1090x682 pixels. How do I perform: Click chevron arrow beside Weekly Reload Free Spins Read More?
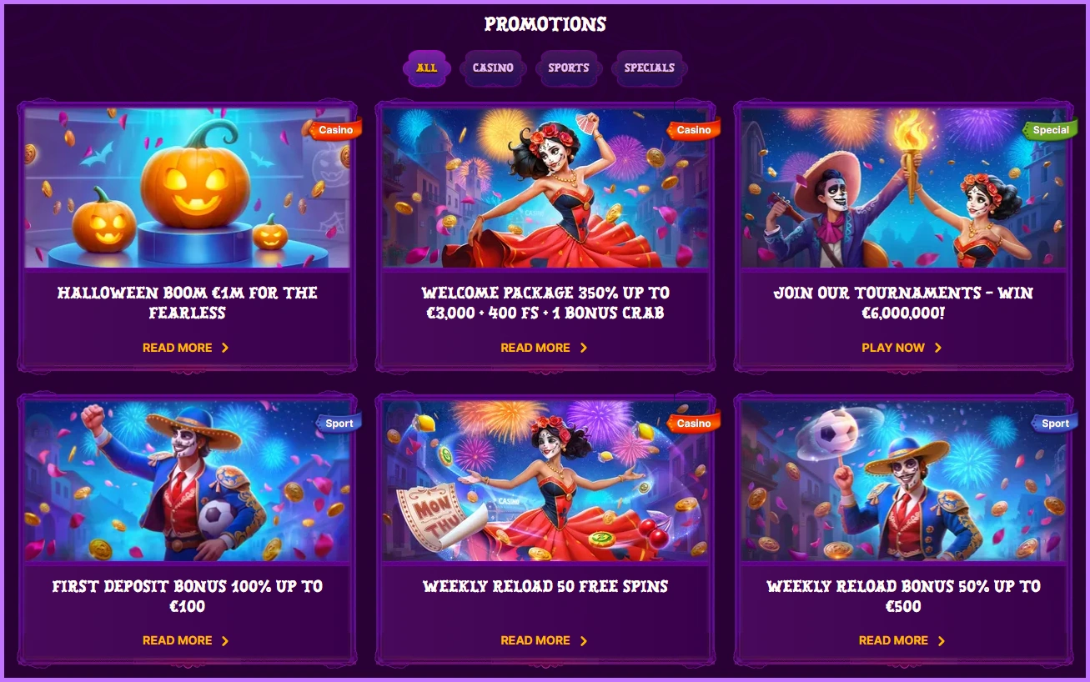click(x=583, y=640)
